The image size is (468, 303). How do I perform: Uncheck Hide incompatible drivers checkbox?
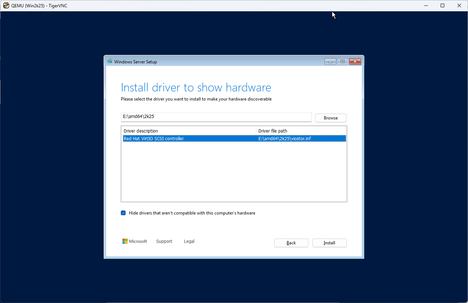tap(123, 213)
